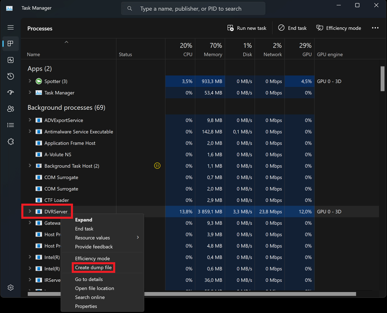This screenshot has height=313, width=387.
Task: Open App history from sidebar
Action: tap(11, 76)
